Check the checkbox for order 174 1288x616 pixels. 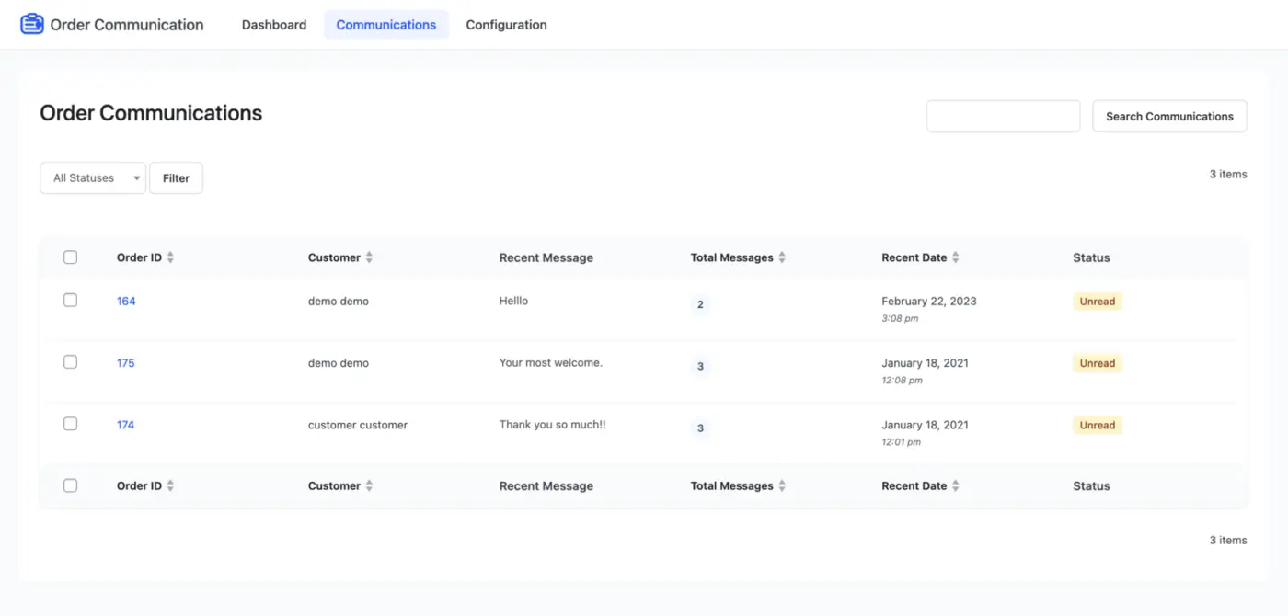tap(70, 424)
